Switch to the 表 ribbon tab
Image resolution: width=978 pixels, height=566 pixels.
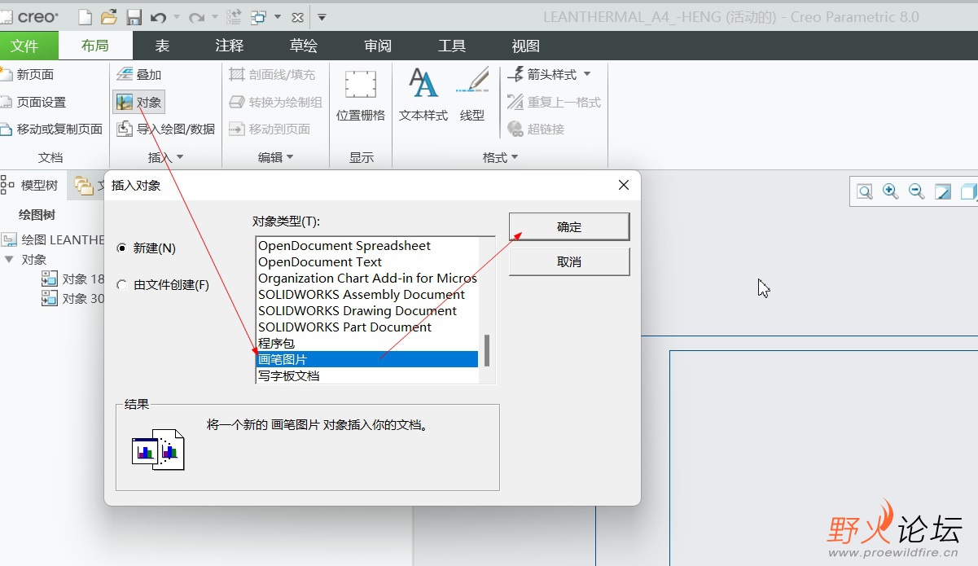click(x=162, y=46)
